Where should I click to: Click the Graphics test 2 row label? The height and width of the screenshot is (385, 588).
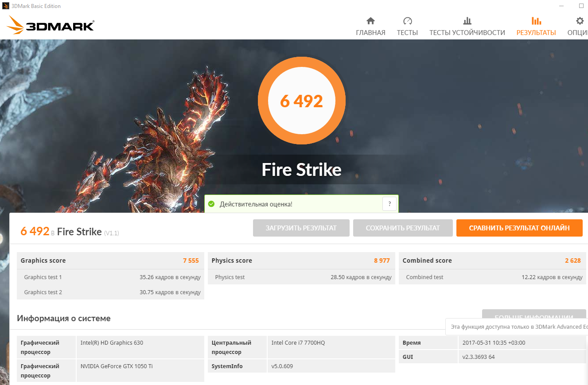tap(43, 292)
